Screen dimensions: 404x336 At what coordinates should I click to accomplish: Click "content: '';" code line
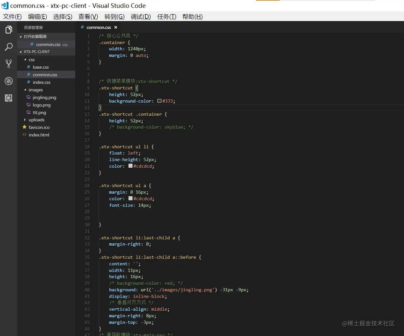pos(125,264)
